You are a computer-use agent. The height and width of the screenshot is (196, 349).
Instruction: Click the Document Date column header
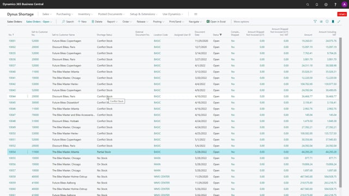(200, 33)
